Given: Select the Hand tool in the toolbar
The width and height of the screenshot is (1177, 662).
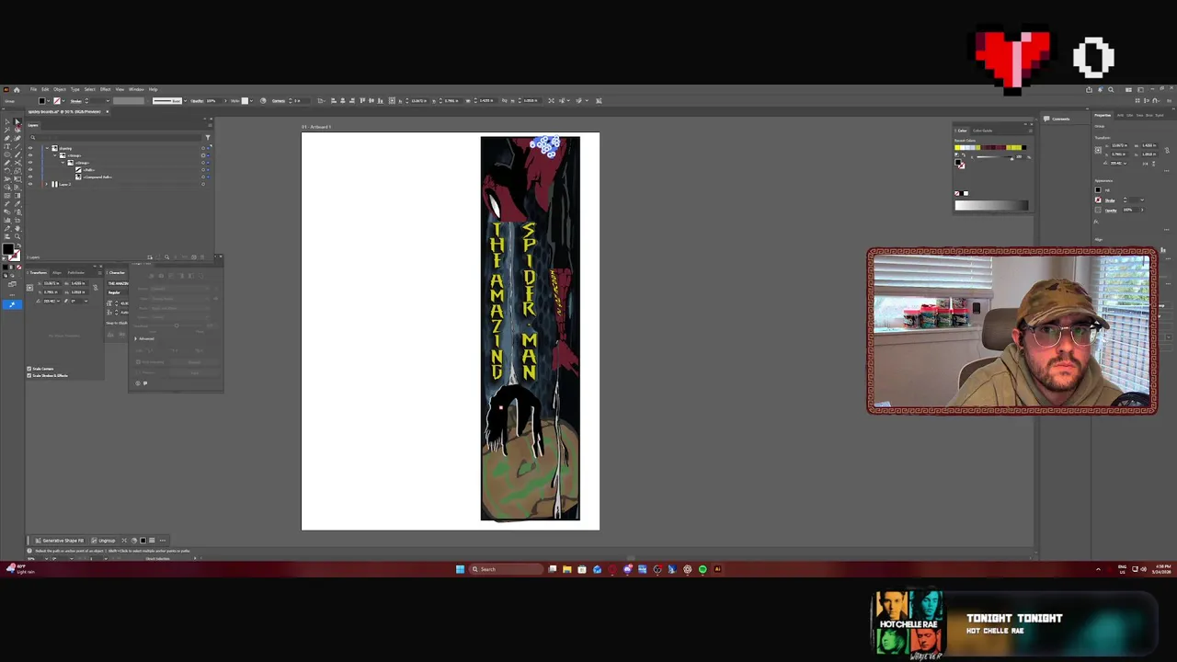Looking at the screenshot, I should click(x=17, y=229).
